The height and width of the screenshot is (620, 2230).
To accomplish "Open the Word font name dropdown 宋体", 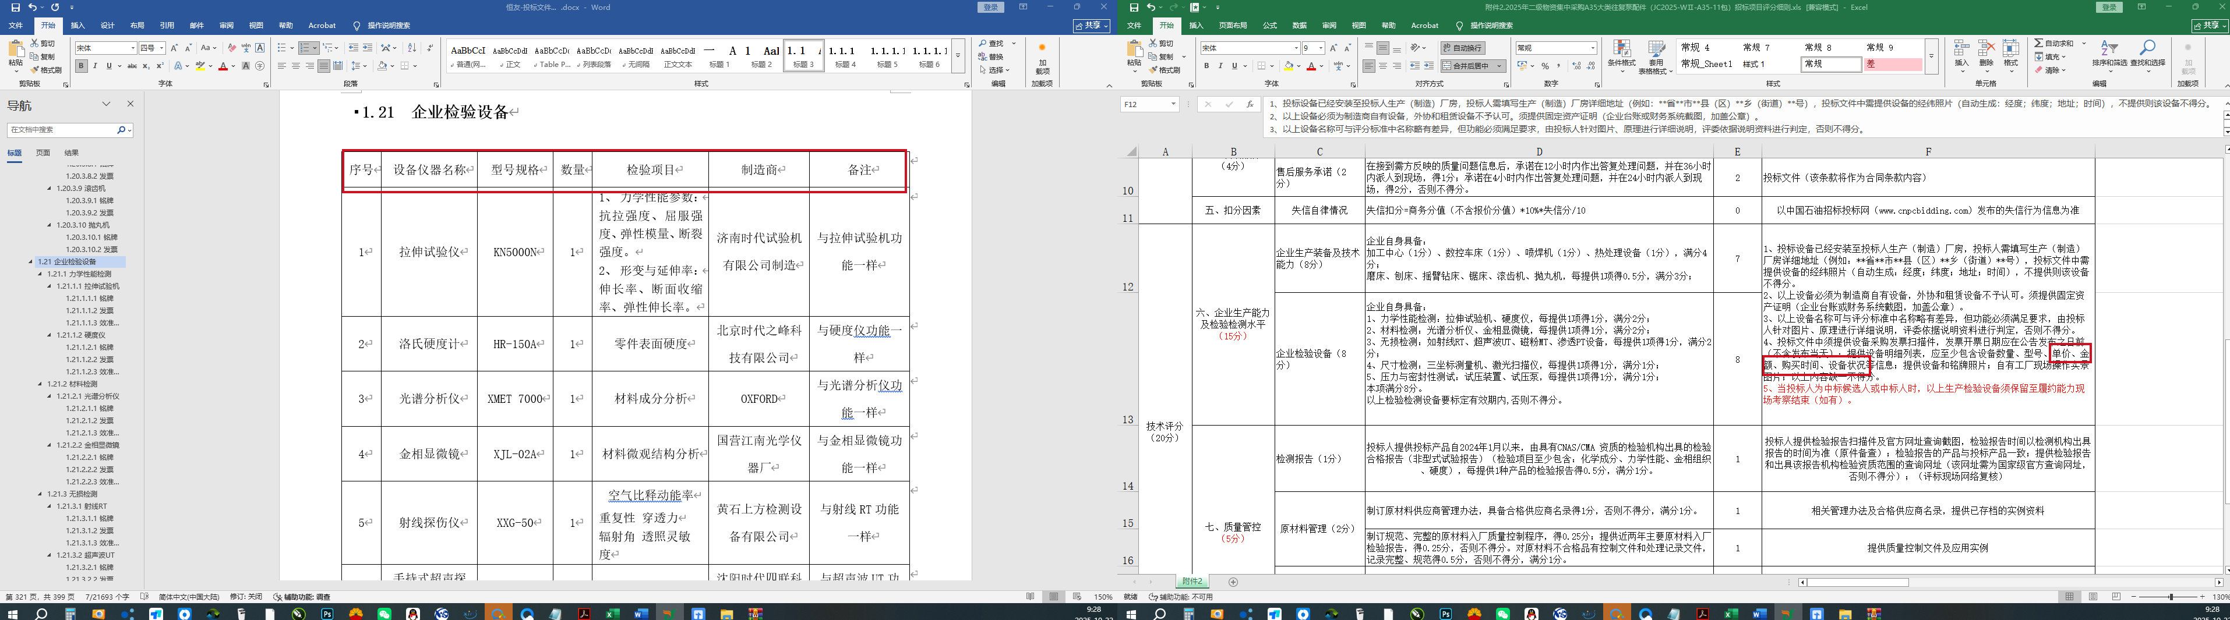I will tap(132, 48).
